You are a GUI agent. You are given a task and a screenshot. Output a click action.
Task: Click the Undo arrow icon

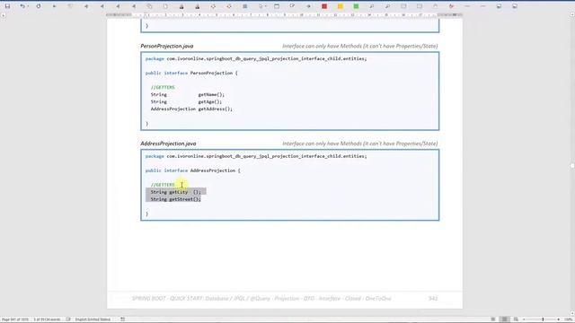pyautogui.click(x=22, y=6)
